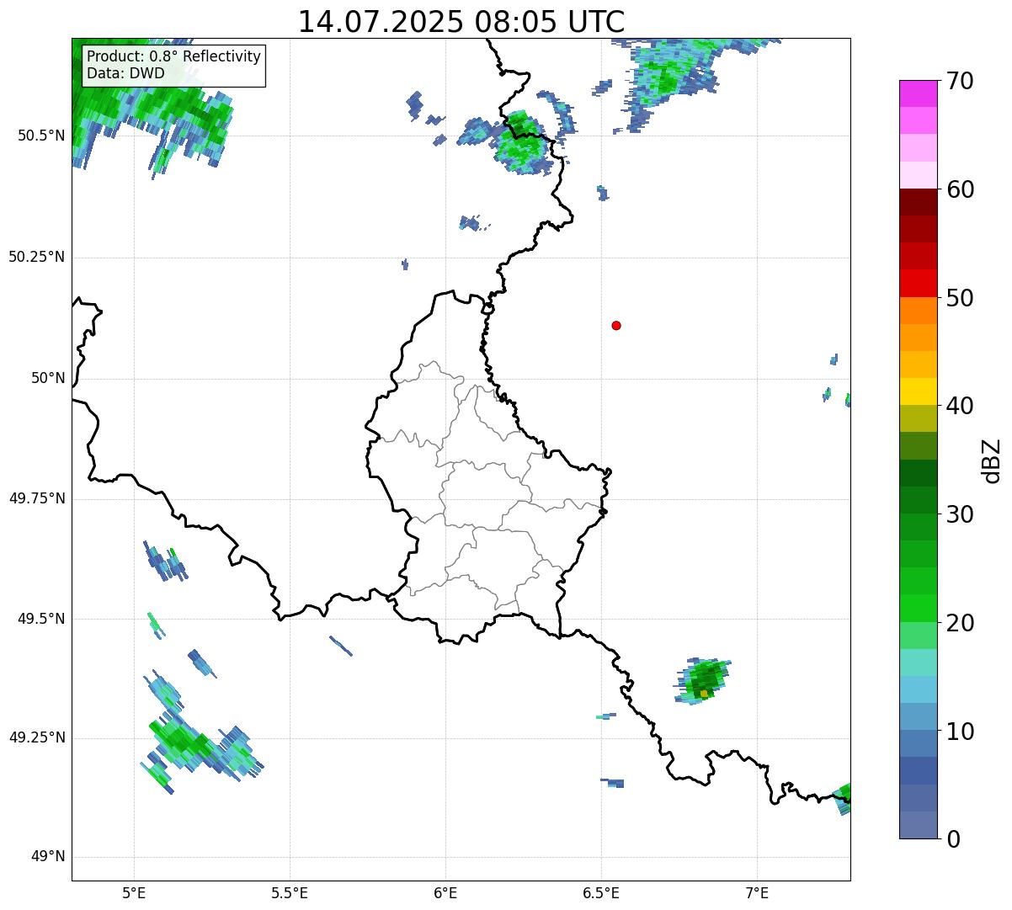Click the longitude label 6°E
This screenshot has height=910, width=1012.
tap(445, 892)
